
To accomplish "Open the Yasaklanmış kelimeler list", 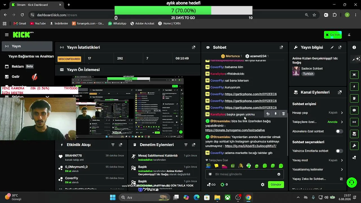I will coord(318,169).
